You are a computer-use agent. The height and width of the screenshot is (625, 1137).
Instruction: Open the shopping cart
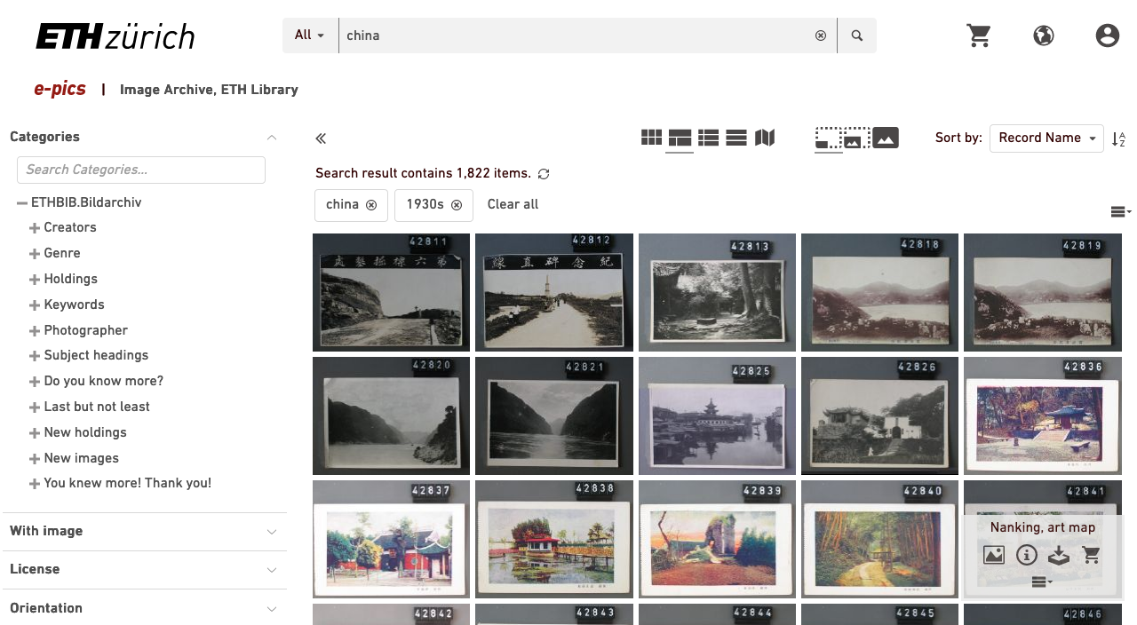pos(979,36)
